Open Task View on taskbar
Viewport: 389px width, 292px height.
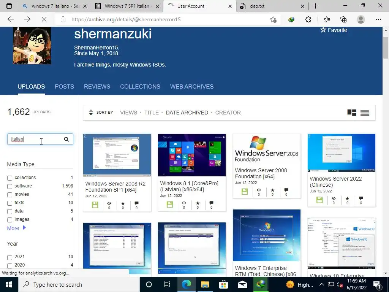(167, 284)
